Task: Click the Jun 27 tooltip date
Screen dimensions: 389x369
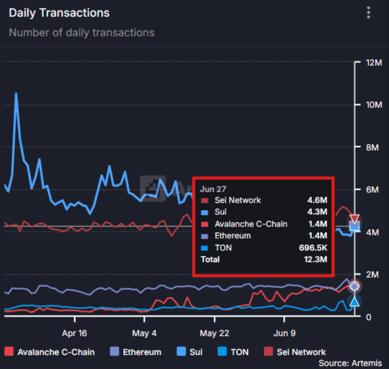Action: coord(213,189)
